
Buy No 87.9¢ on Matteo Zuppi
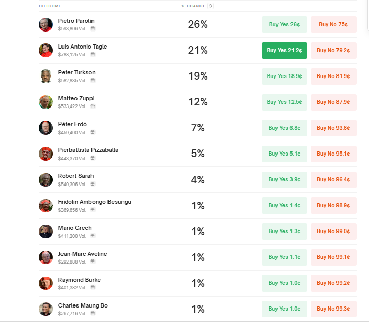click(333, 102)
